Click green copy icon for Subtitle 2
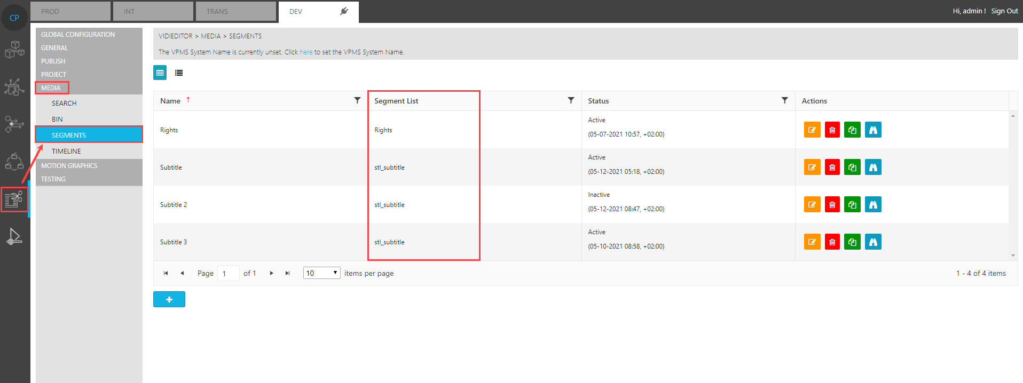The height and width of the screenshot is (383, 1023). click(852, 205)
